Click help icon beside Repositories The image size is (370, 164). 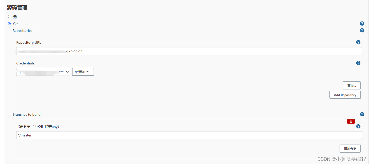pyautogui.click(x=362, y=30)
